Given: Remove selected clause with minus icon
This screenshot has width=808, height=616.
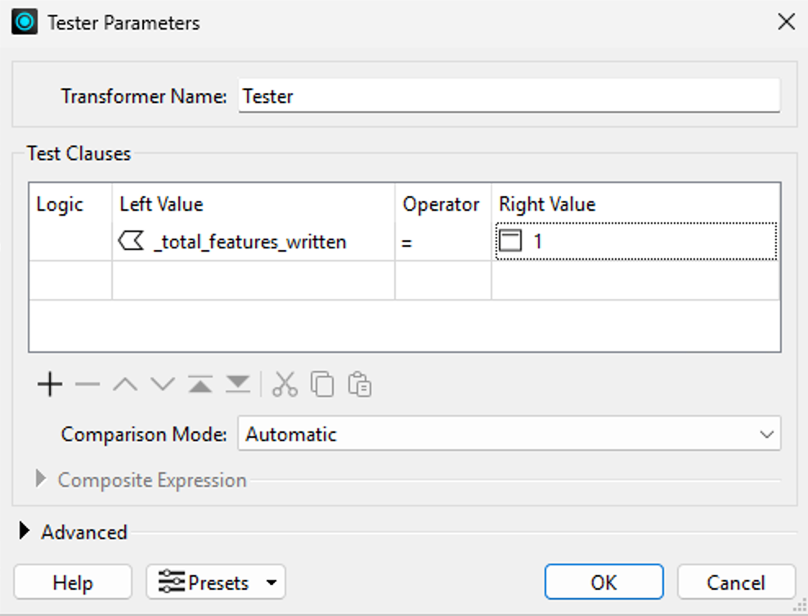Looking at the screenshot, I should coord(87,385).
